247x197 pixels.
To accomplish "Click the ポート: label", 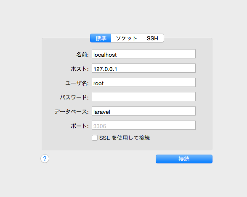I will click(80, 126).
